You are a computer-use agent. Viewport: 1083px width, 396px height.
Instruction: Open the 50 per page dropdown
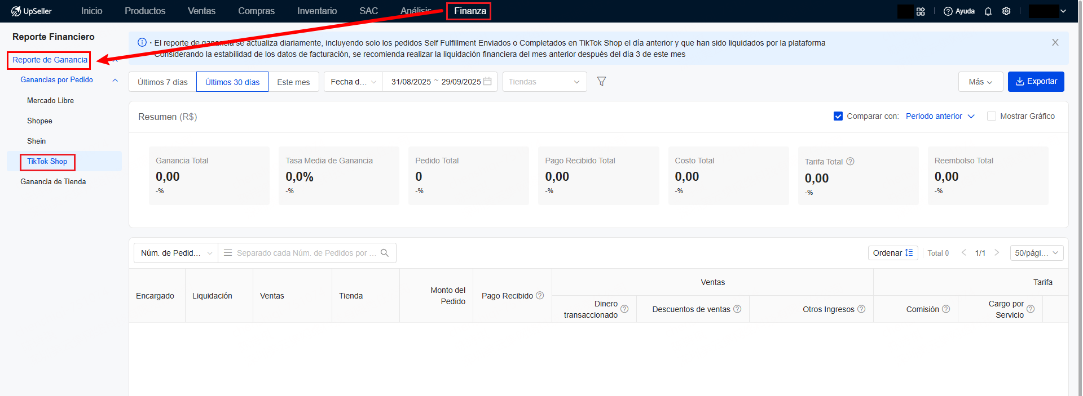(1036, 253)
